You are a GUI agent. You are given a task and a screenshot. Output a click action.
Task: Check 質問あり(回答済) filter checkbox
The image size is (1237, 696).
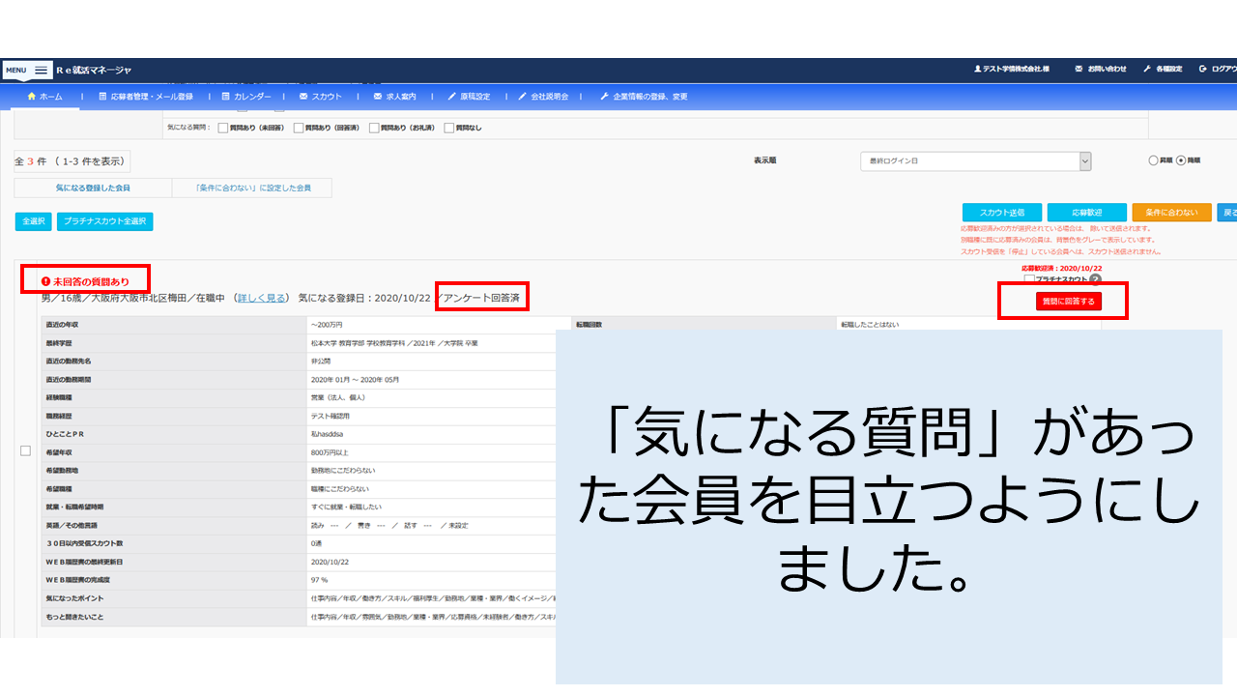[299, 128]
